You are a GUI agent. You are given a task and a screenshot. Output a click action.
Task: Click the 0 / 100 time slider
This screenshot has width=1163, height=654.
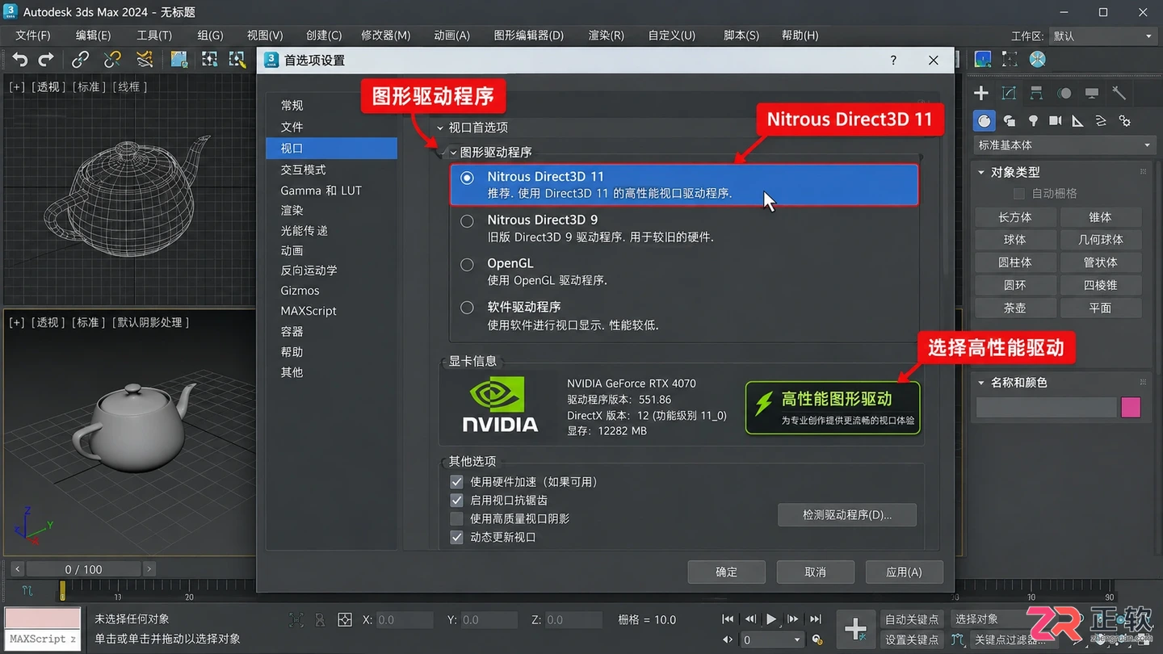(x=84, y=569)
